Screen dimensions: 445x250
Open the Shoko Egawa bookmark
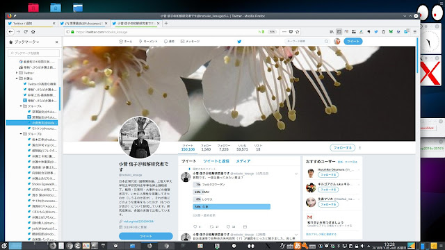coord(42,184)
